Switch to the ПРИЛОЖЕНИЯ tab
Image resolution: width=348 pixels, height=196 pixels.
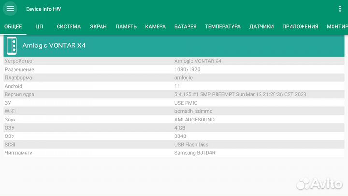pyautogui.click(x=300, y=27)
